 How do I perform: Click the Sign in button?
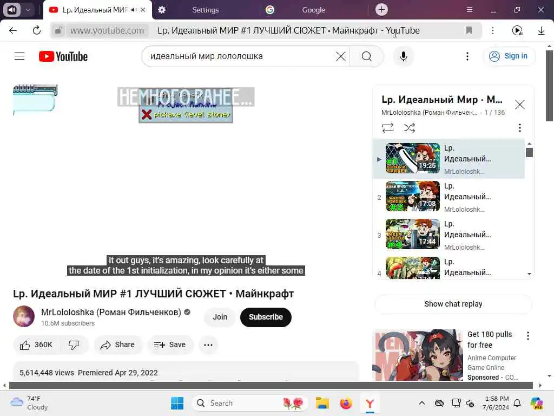509,56
